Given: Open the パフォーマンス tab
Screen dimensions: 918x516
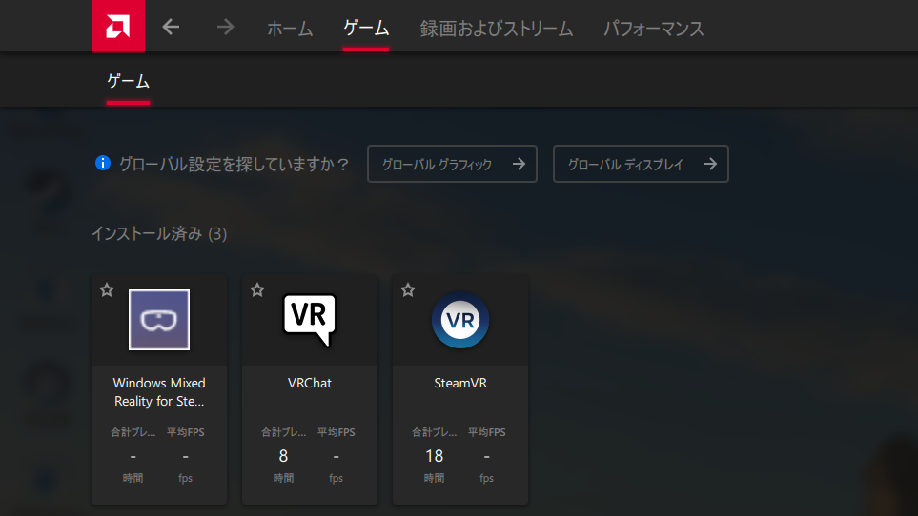Looking at the screenshot, I should click(653, 28).
